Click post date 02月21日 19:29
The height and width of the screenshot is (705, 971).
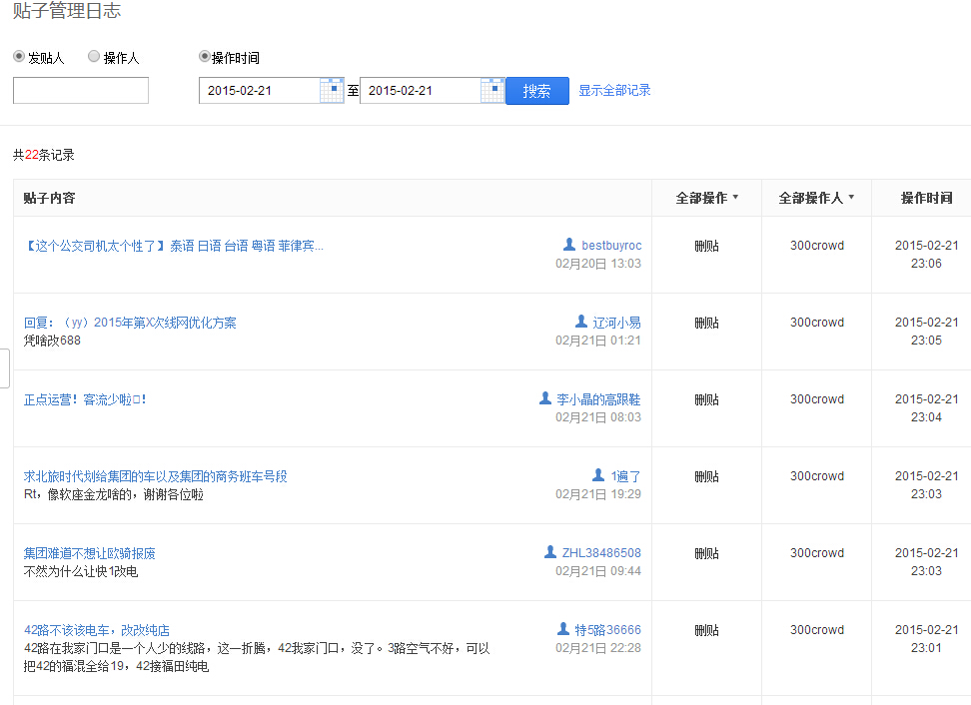point(598,494)
